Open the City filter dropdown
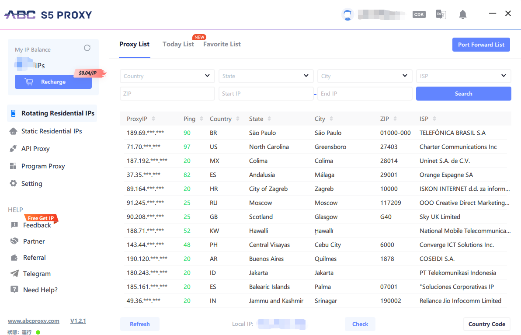This screenshot has height=335, width=521. (365, 76)
